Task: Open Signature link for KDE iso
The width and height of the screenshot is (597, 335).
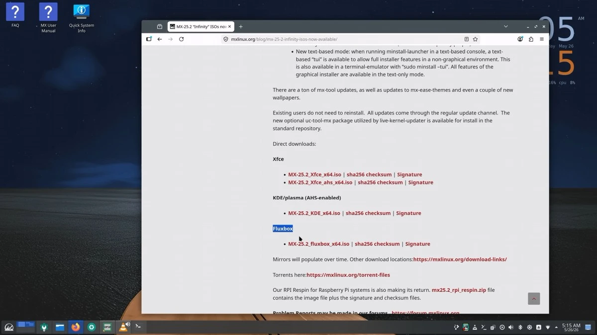Action: (x=408, y=213)
